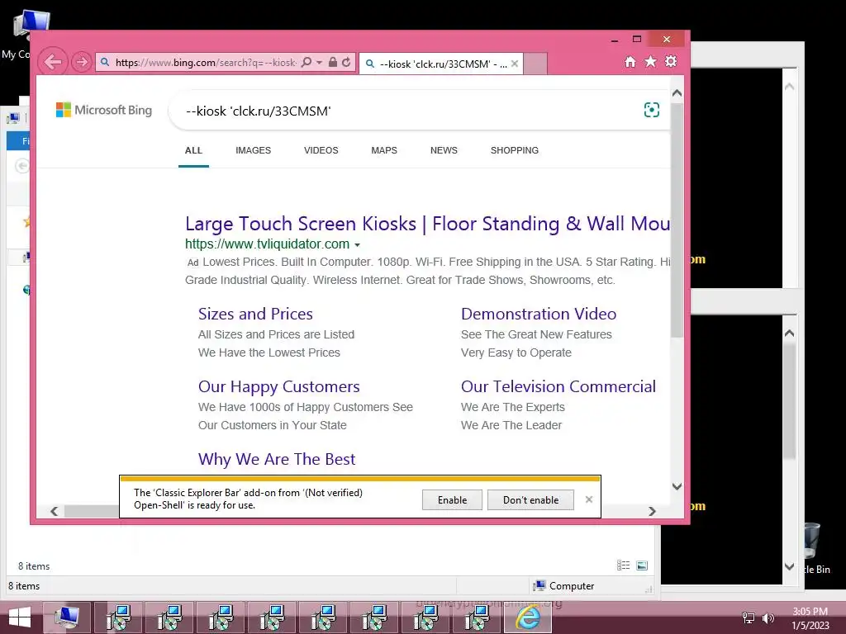Go to the Home page icon
This screenshot has height=634, width=846.
pyautogui.click(x=630, y=62)
